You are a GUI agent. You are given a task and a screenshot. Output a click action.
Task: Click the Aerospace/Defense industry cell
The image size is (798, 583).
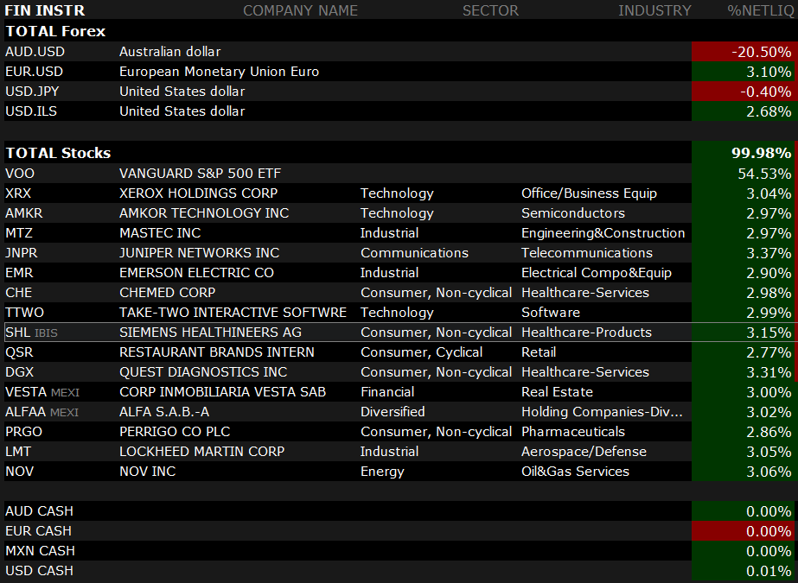pos(584,451)
